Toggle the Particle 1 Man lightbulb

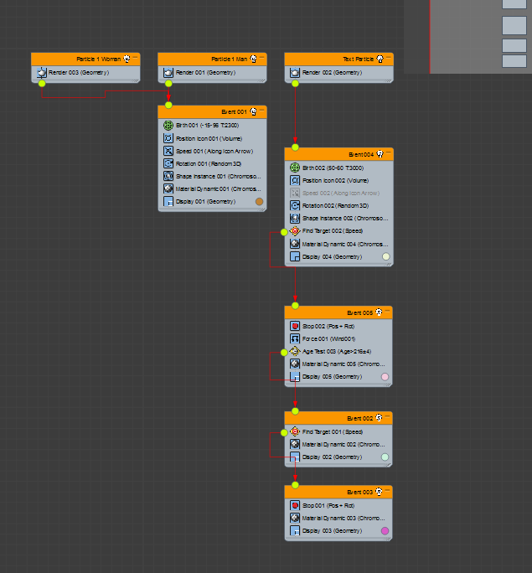pyautogui.click(x=253, y=59)
